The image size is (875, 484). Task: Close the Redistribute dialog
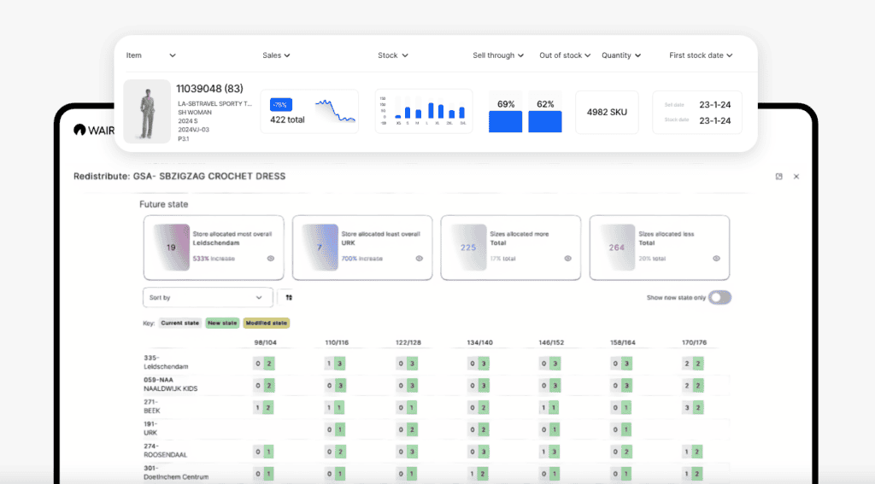796,177
